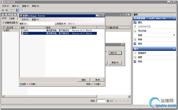Click 刷新 action link

pyautogui.click(x=140, y=39)
